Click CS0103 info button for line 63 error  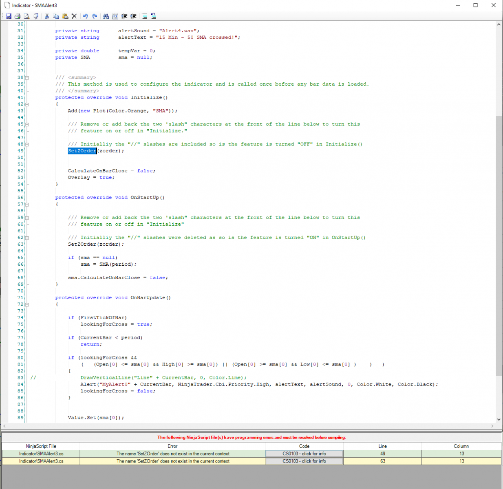304,461
